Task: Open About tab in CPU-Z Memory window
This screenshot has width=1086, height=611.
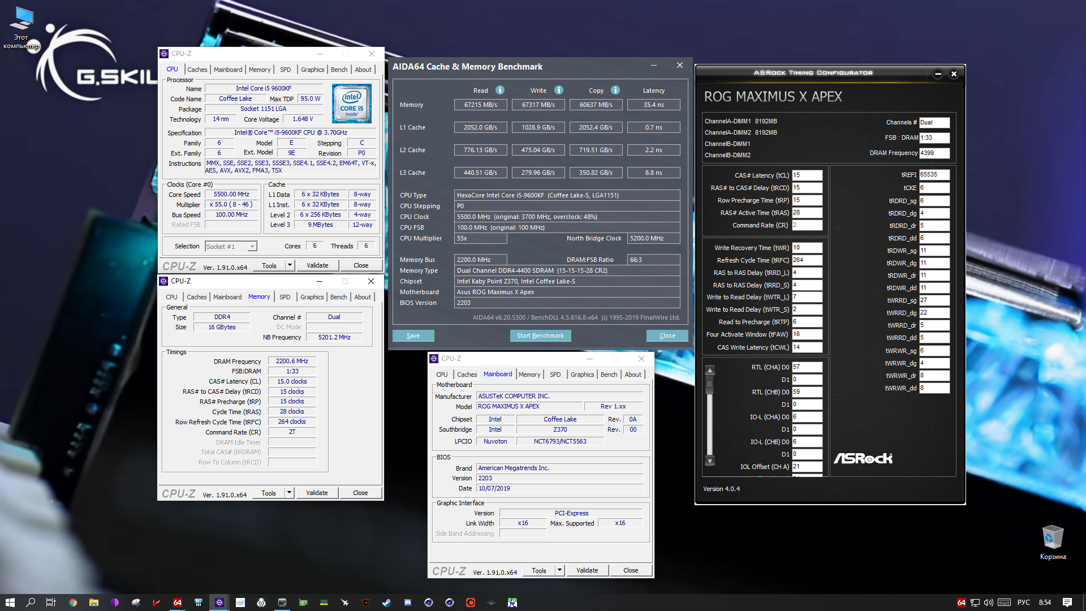Action: [x=363, y=297]
